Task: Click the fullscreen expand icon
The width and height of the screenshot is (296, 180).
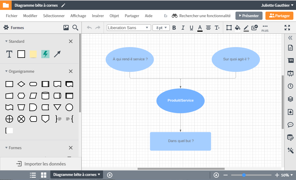Action: click(287, 28)
